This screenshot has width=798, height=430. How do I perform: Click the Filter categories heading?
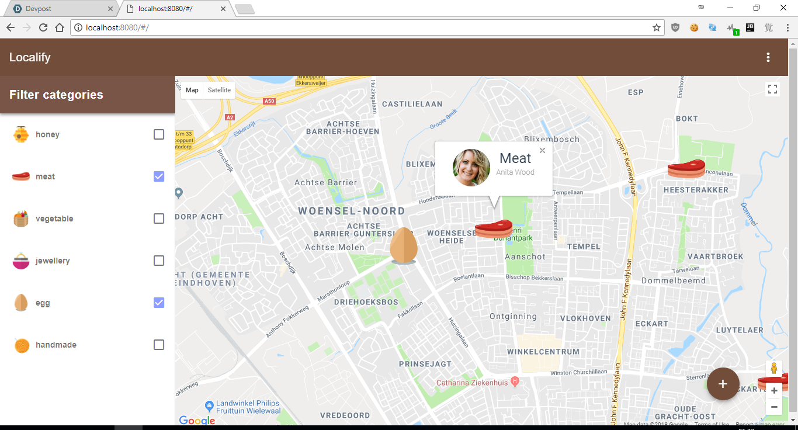coord(56,95)
